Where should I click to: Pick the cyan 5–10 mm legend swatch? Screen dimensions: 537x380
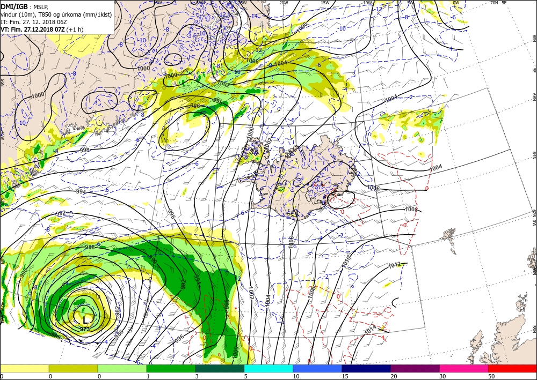(x=268, y=368)
